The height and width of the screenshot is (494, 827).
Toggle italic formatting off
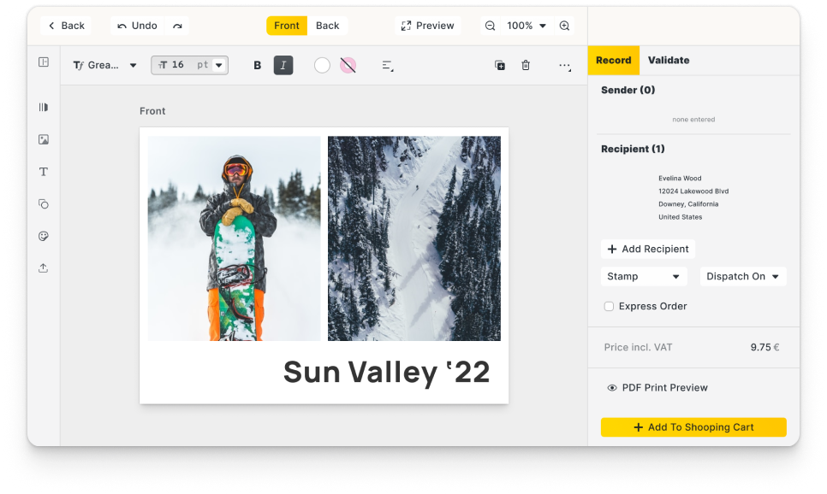(x=283, y=64)
